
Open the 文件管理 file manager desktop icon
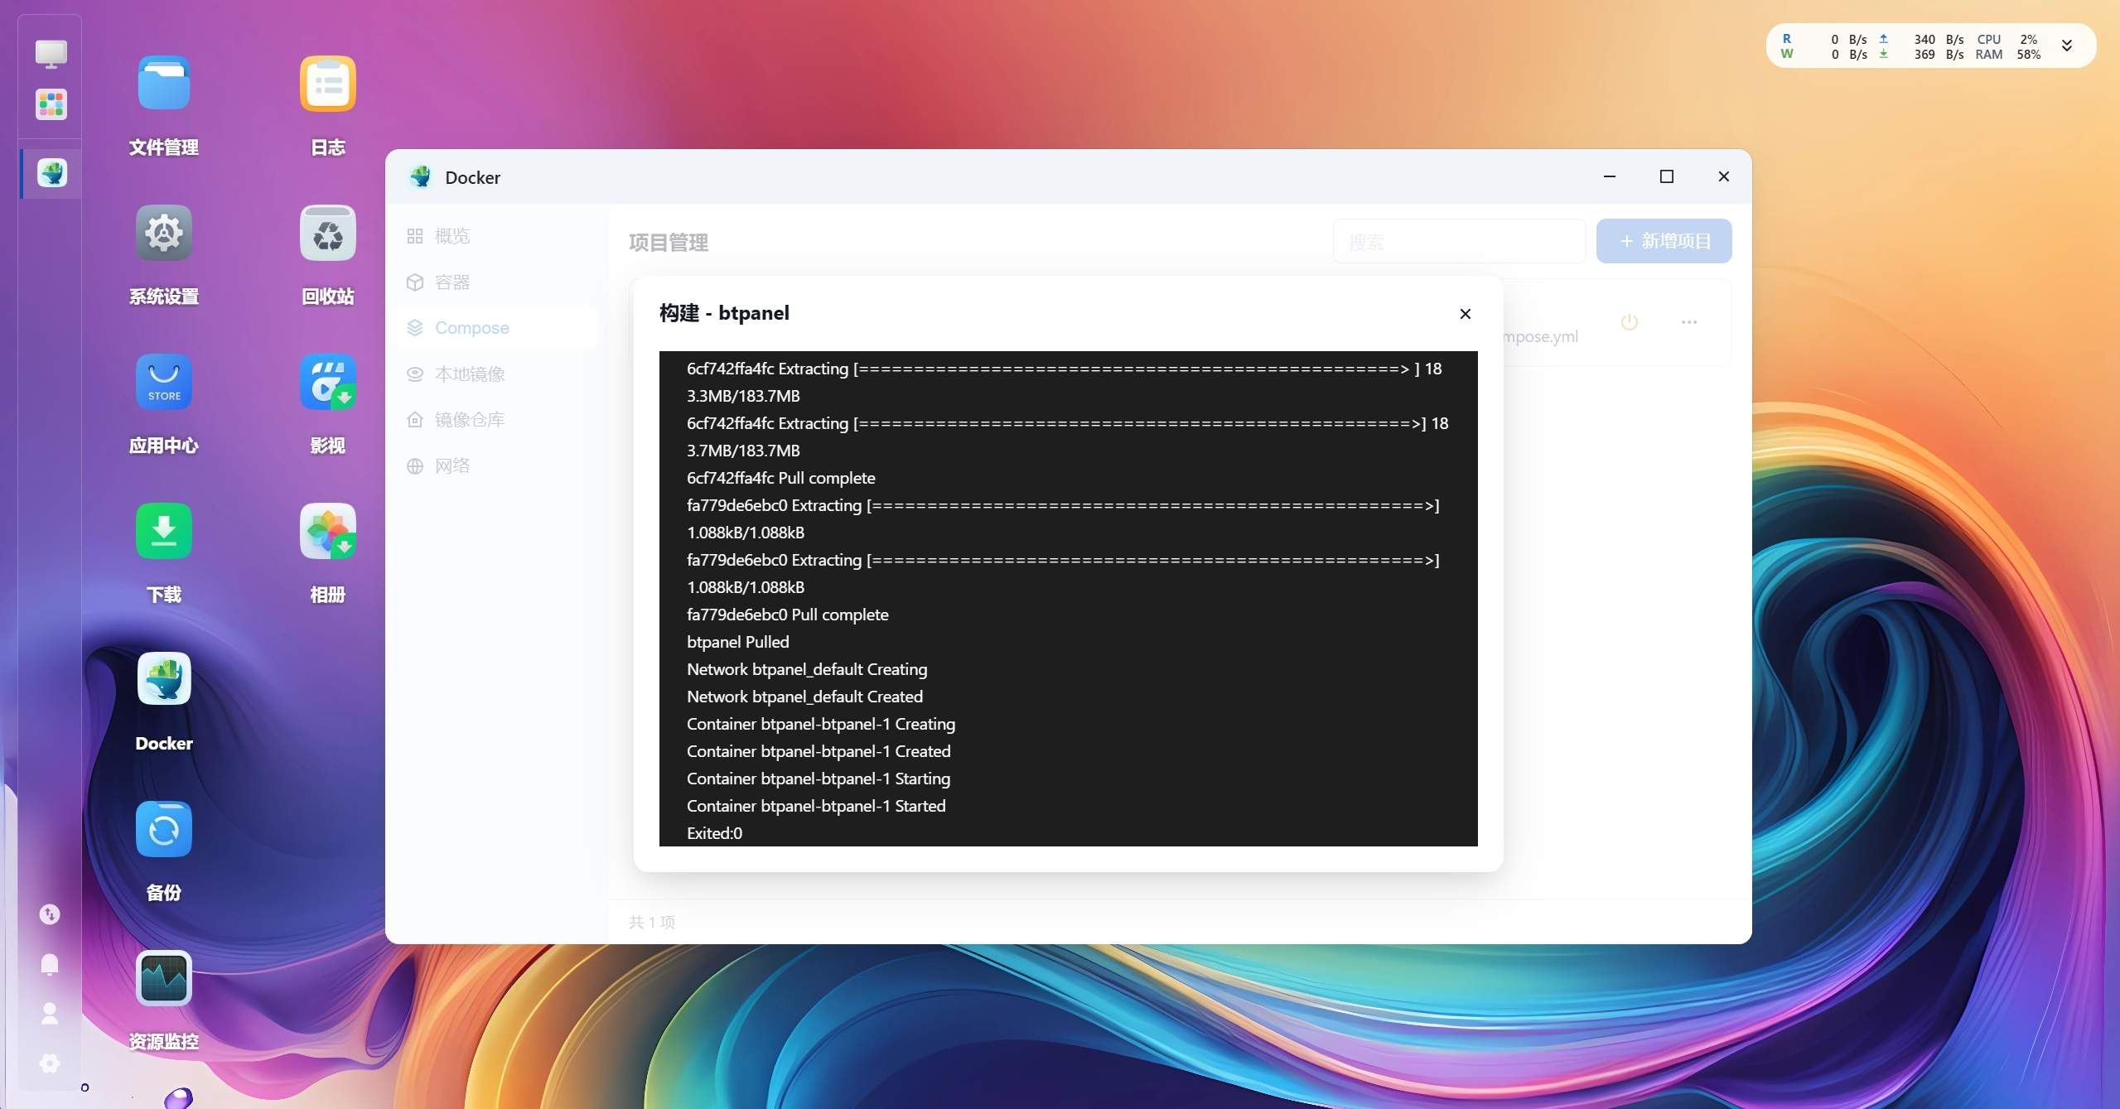click(163, 84)
